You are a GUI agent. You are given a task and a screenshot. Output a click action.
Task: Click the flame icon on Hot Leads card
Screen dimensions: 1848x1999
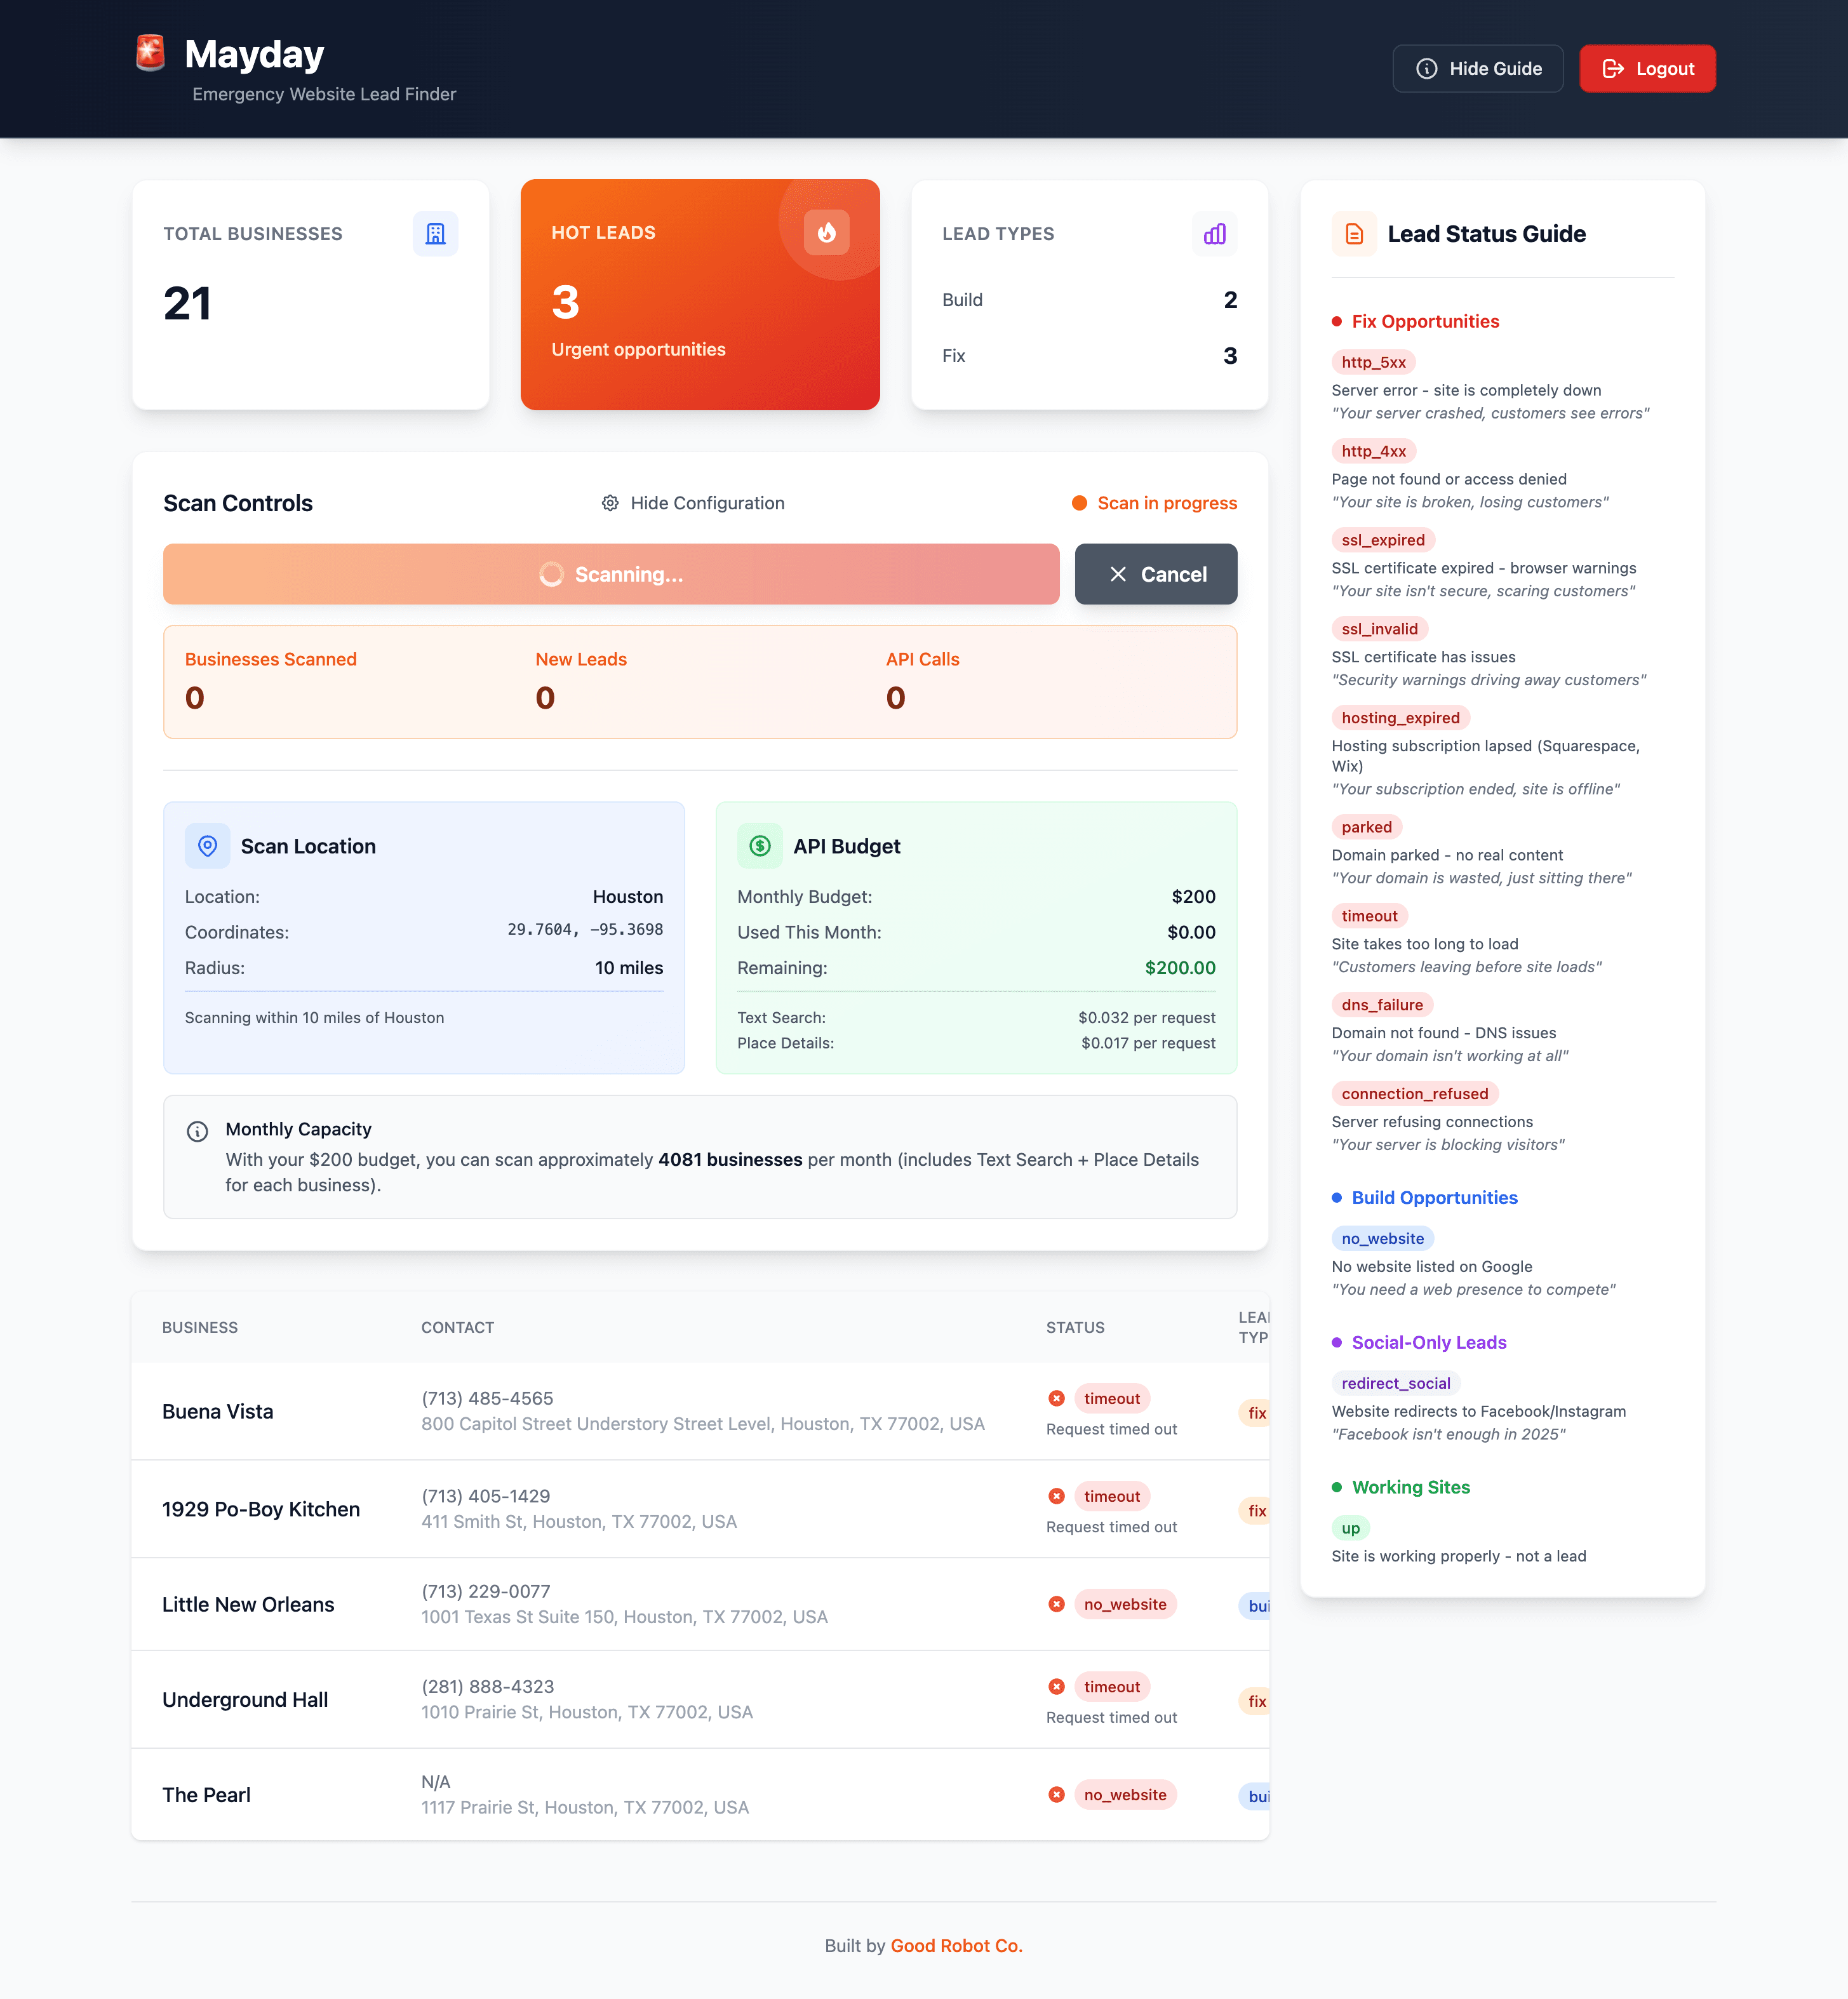(825, 232)
